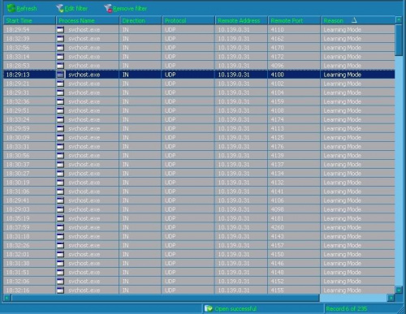Select the row with remote port 4260
Image resolution: width=406 pixels, height=314 pixels.
coord(199,227)
